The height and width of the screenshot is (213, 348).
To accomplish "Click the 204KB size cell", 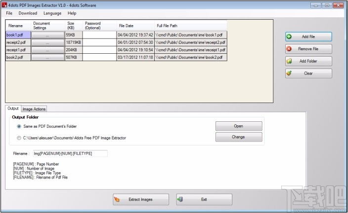I will (x=74, y=50).
